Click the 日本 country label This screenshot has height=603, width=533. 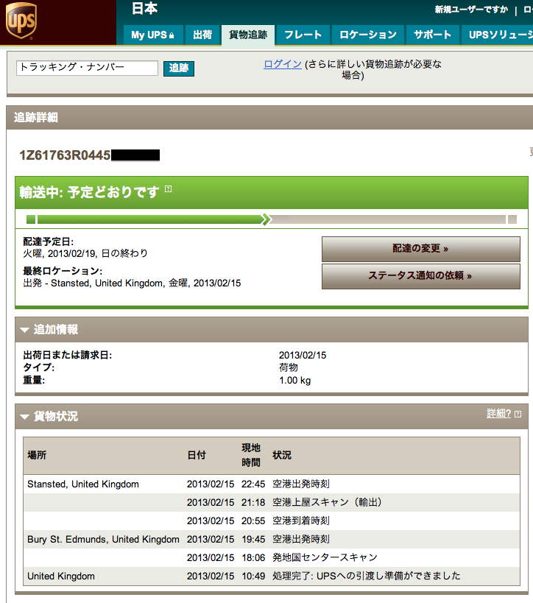coord(144,8)
